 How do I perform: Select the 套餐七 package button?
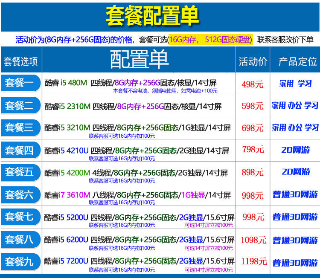[x=20, y=217]
